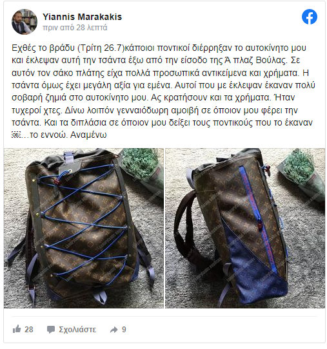This screenshot has width=327, height=349.
Task: Open the left backpack front photo
Action: [x=84, y=228]
